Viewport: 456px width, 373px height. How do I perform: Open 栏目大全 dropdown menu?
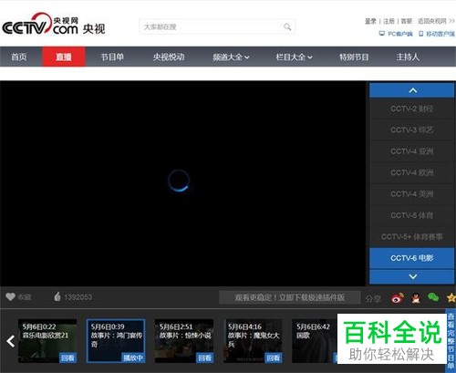click(x=294, y=57)
